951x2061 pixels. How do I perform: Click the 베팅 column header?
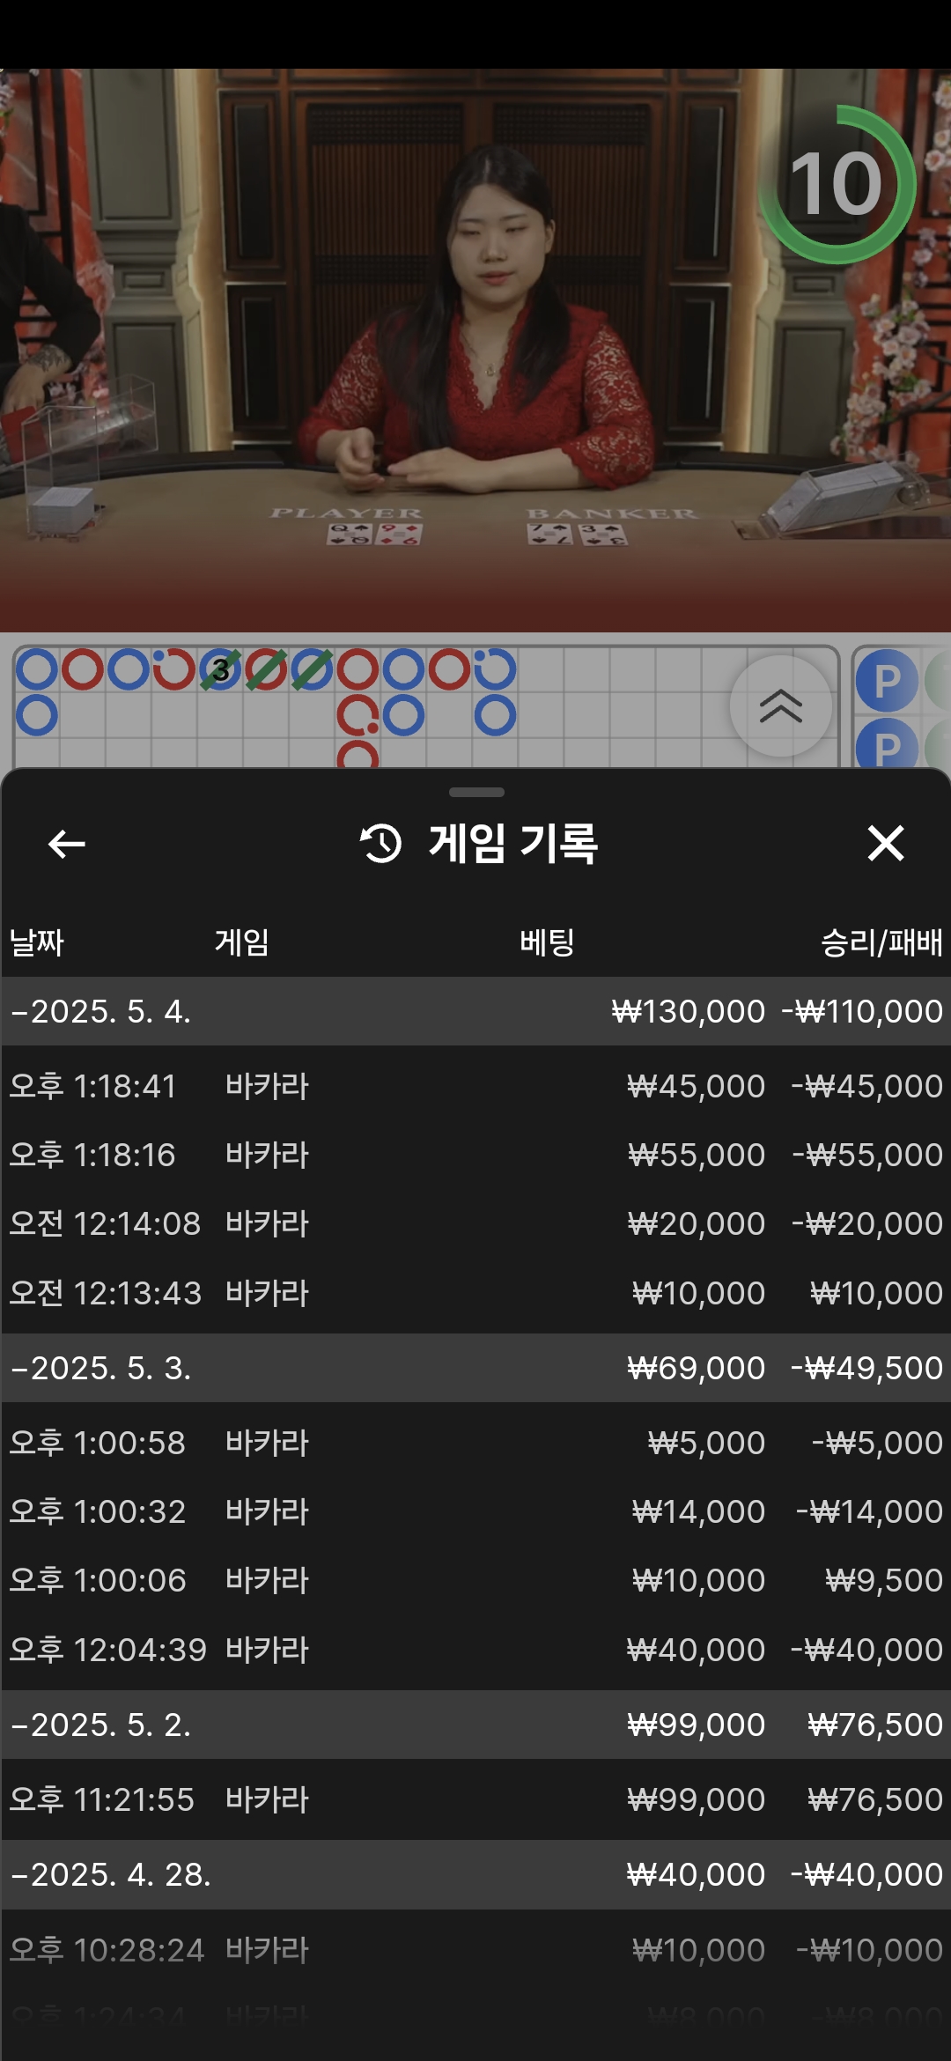547,942
